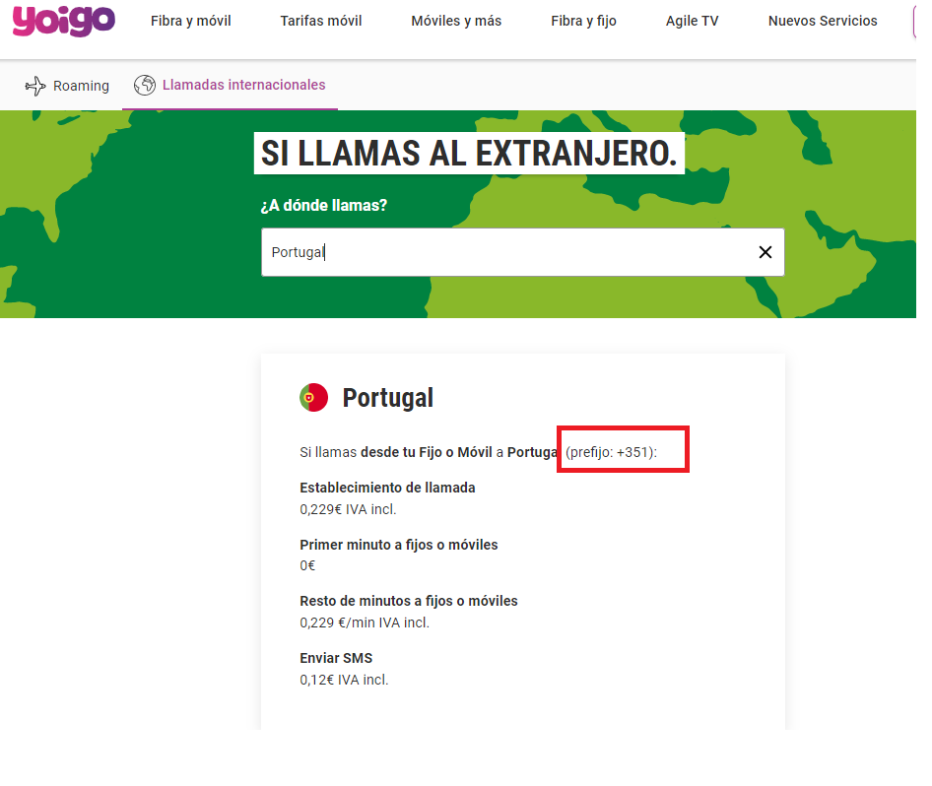This screenshot has width=932, height=786.
Task: Open the Fibra y fijo menu
Action: (583, 21)
